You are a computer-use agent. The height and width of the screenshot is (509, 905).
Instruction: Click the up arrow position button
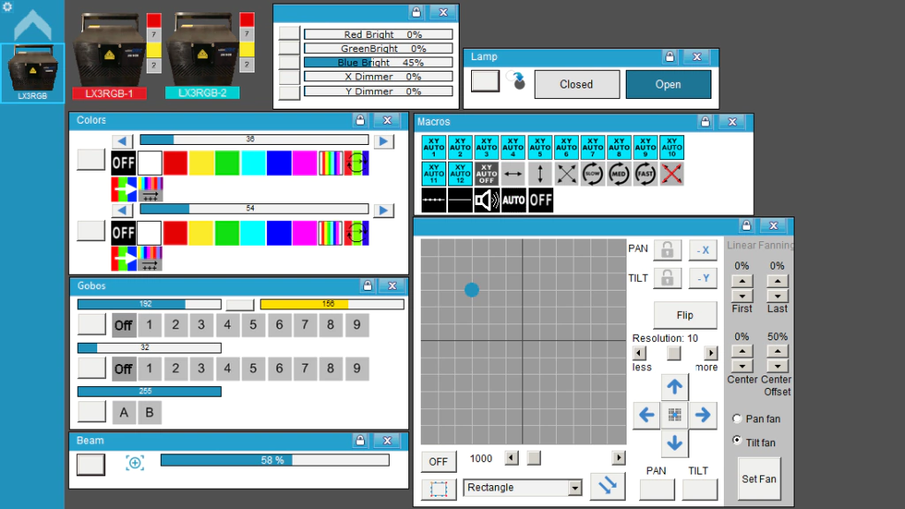click(x=674, y=387)
